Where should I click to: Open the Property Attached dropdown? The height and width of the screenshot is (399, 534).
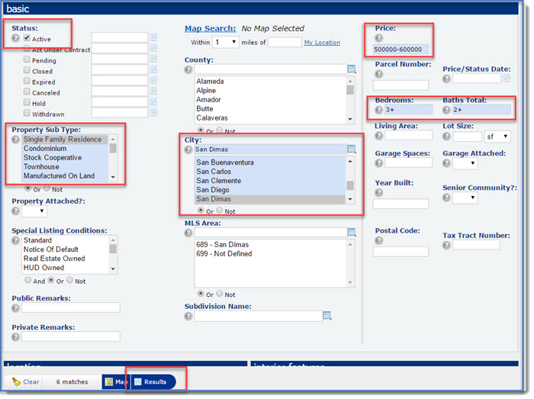pyautogui.click(x=34, y=211)
